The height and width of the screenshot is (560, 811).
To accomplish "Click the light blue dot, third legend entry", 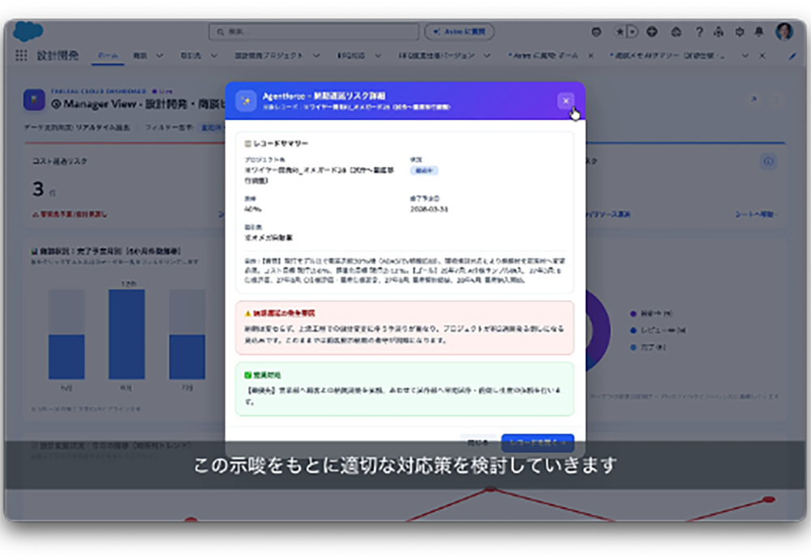I will pyautogui.click(x=633, y=348).
